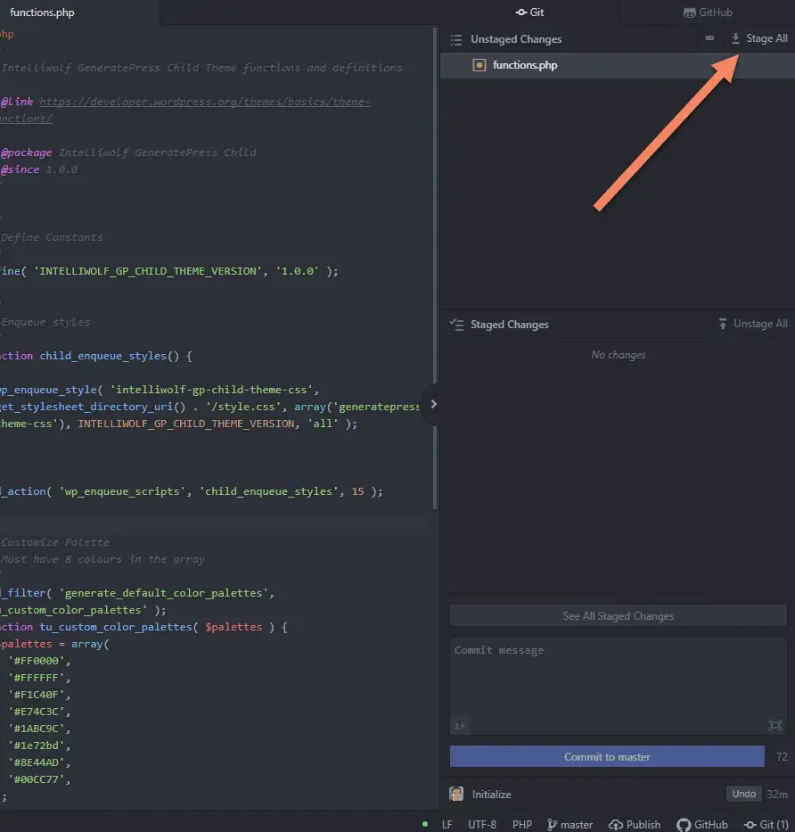This screenshot has width=795, height=832.
Task: Change the UTF-8 file encoding
Action: click(482, 825)
